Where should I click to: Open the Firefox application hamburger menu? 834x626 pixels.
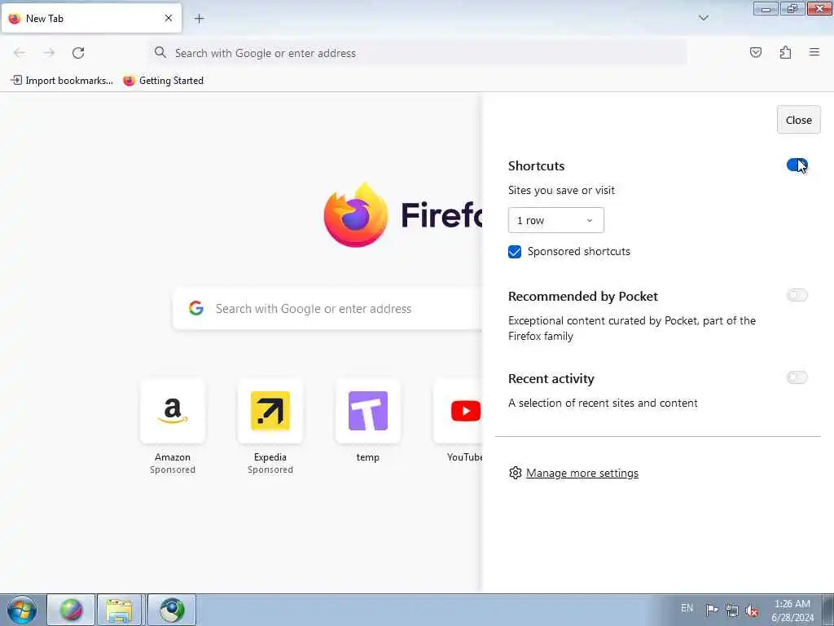(x=814, y=52)
